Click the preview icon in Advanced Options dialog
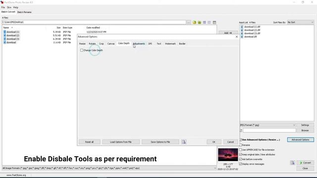Image resolution: width=317 pixels, height=178 pixels. click(184, 142)
